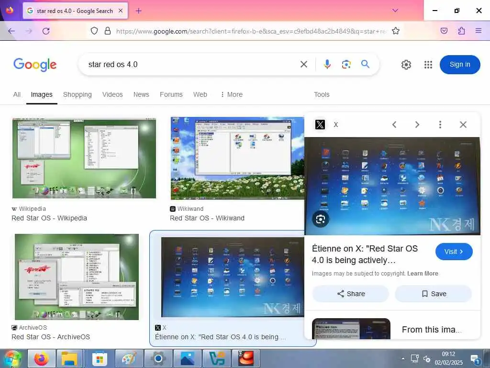This screenshot has width=490, height=368.
Task: Switch to the Videos tab
Action: pos(112,94)
